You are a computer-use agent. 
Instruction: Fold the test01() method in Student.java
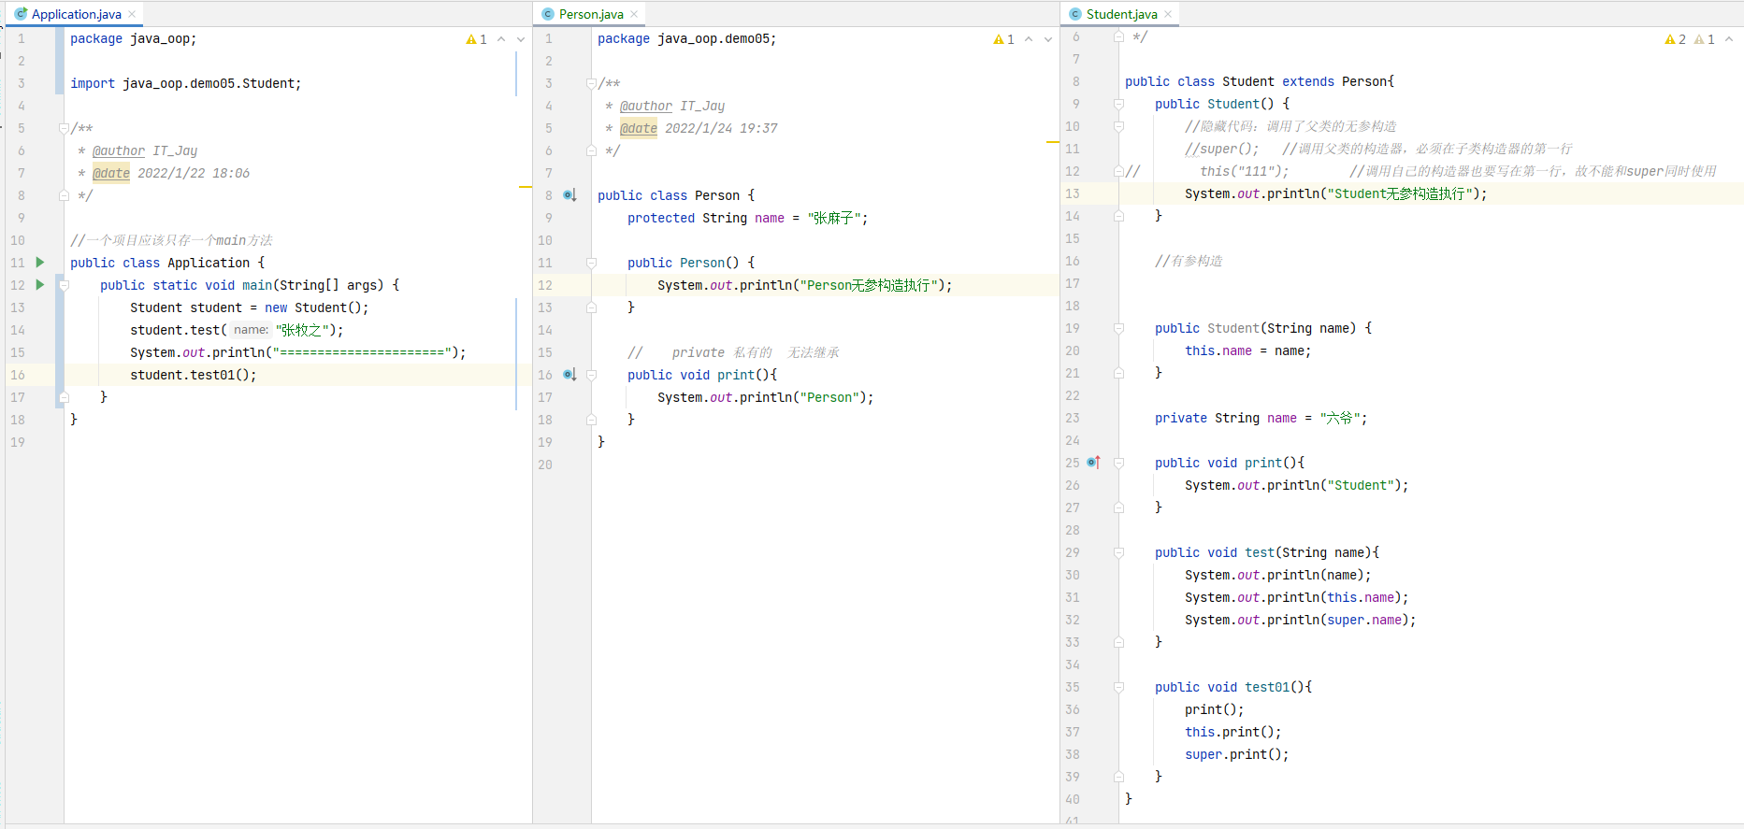click(1118, 687)
